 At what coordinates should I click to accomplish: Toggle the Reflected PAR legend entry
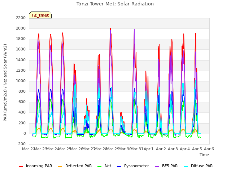[x=75, y=166]
